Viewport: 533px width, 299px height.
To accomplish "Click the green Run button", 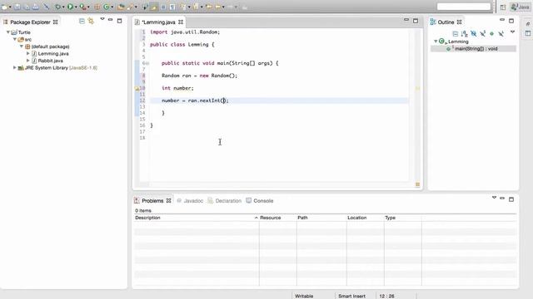I will pos(70,7).
